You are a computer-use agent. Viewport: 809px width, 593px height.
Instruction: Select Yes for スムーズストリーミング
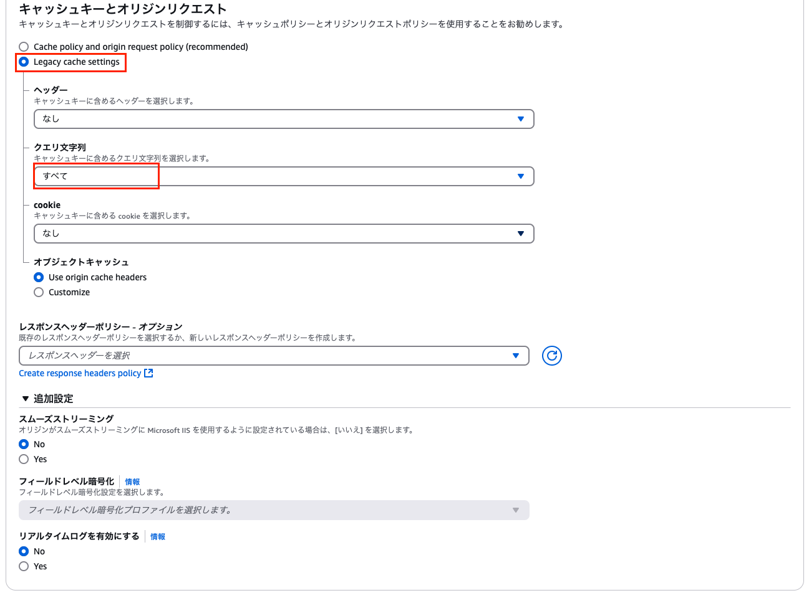23,459
